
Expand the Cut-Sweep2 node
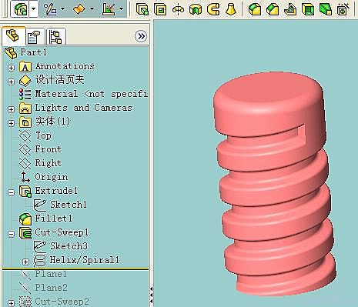pyautogui.click(x=11, y=303)
